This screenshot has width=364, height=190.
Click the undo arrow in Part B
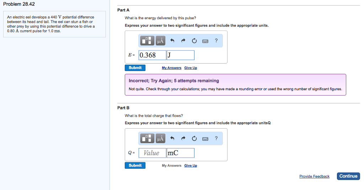(172, 139)
